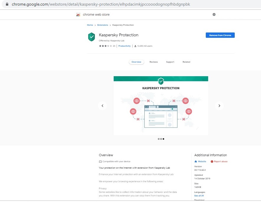Select the second carousel dot
The image size is (261, 202).
(x=161, y=139)
